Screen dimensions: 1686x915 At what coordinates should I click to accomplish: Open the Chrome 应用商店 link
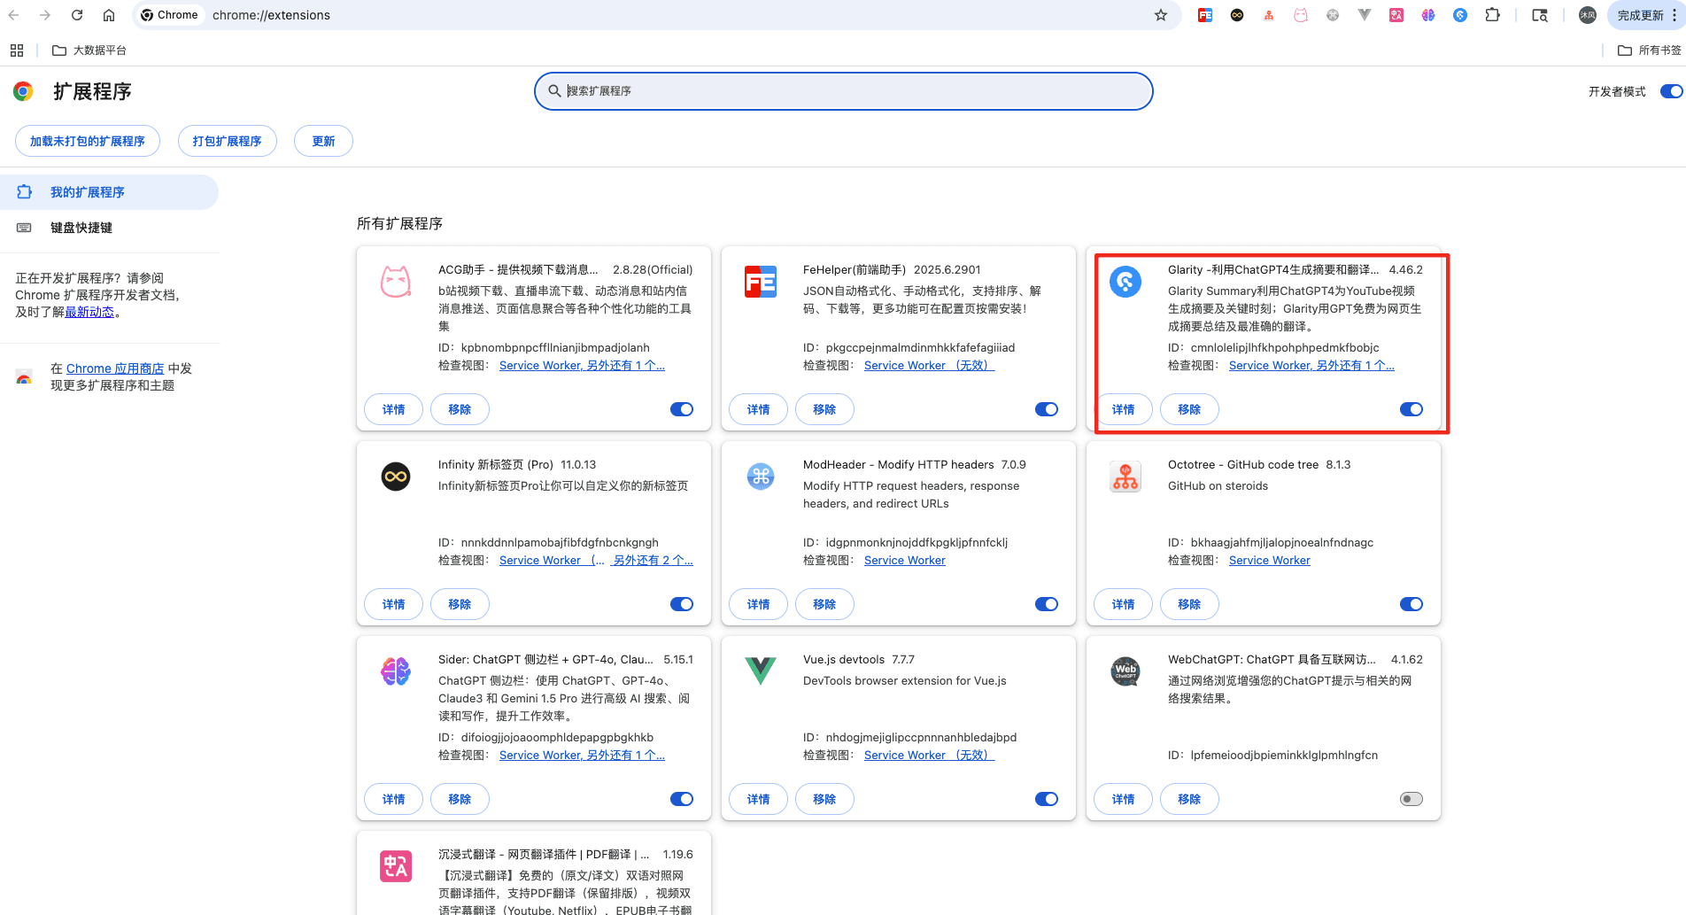115,368
